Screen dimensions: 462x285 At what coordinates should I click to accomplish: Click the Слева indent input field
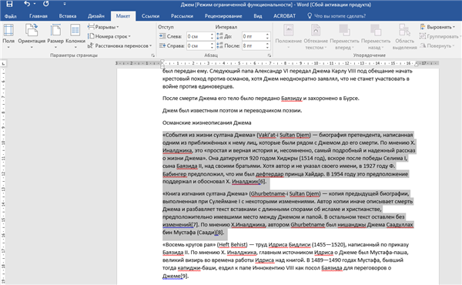click(198, 36)
